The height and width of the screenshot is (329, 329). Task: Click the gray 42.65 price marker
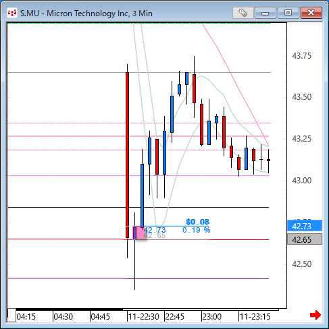pos(305,239)
